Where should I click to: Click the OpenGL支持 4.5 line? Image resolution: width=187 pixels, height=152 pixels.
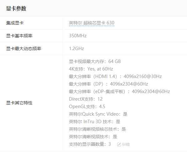pos(87,107)
